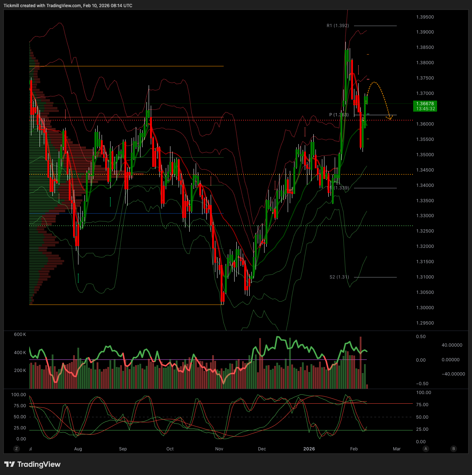
Task: Click the orange dotted projection arrow tip
Action: click(390, 118)
